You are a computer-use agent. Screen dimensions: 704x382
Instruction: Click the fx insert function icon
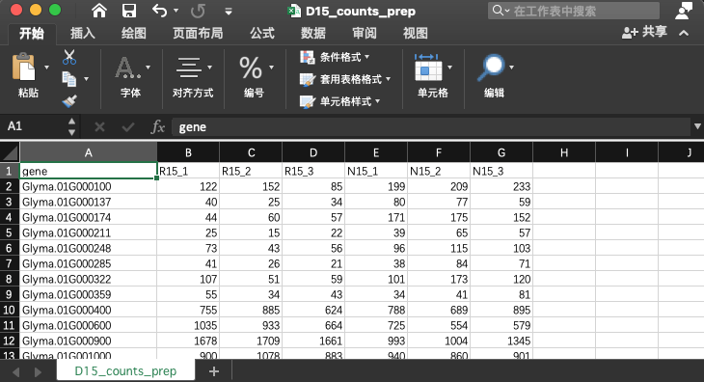(x=157, y=127)
